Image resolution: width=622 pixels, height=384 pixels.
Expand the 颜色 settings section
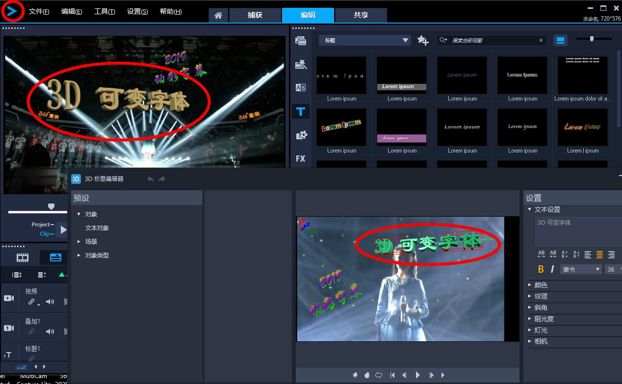click(541, 285)
